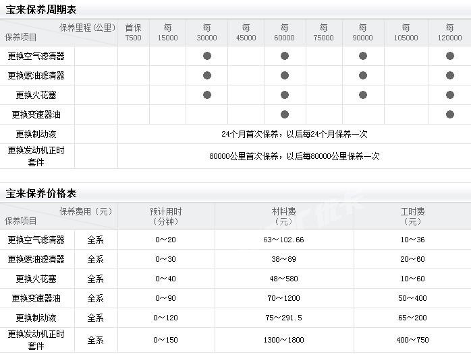Click the 0~150 duration cell
The image size is (471, 354).
(166, 340)
